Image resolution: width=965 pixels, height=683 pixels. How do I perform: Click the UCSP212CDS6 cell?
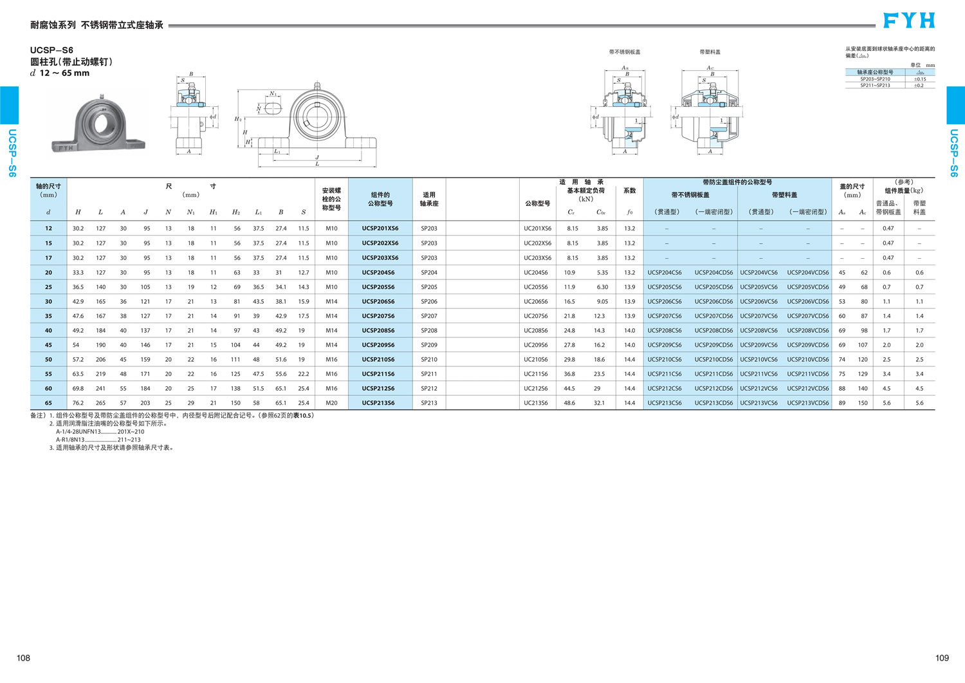713,388
